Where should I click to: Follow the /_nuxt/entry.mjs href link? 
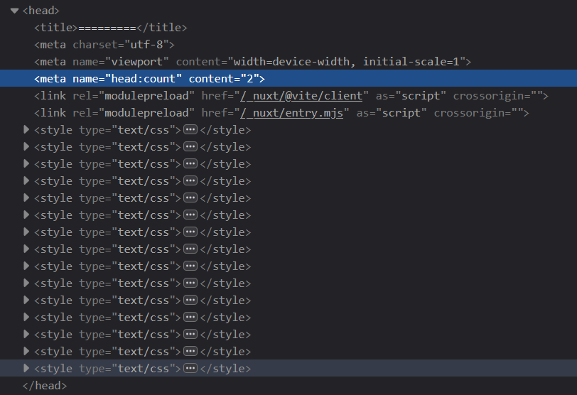pyautogui.click(x=292, y=113)
